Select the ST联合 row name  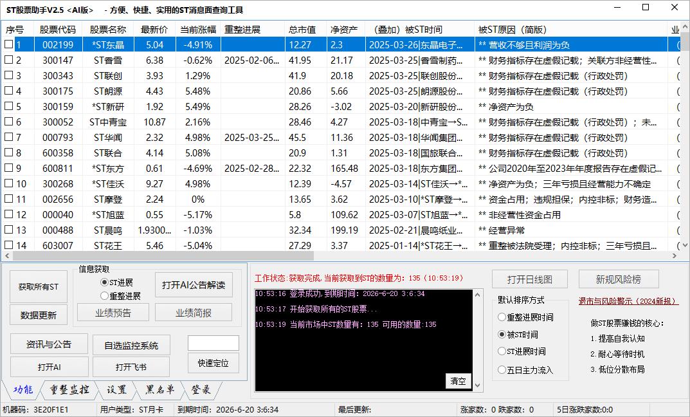(x=108, y=153)
